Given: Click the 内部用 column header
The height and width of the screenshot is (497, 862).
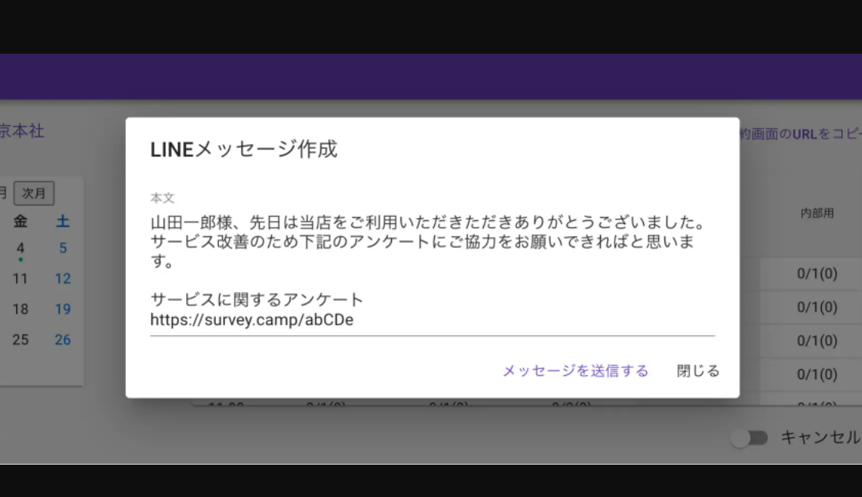Looking at the screenshot, I should coord(817,214).
